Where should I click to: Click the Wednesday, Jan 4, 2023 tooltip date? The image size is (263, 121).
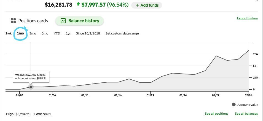click(30, 75)
